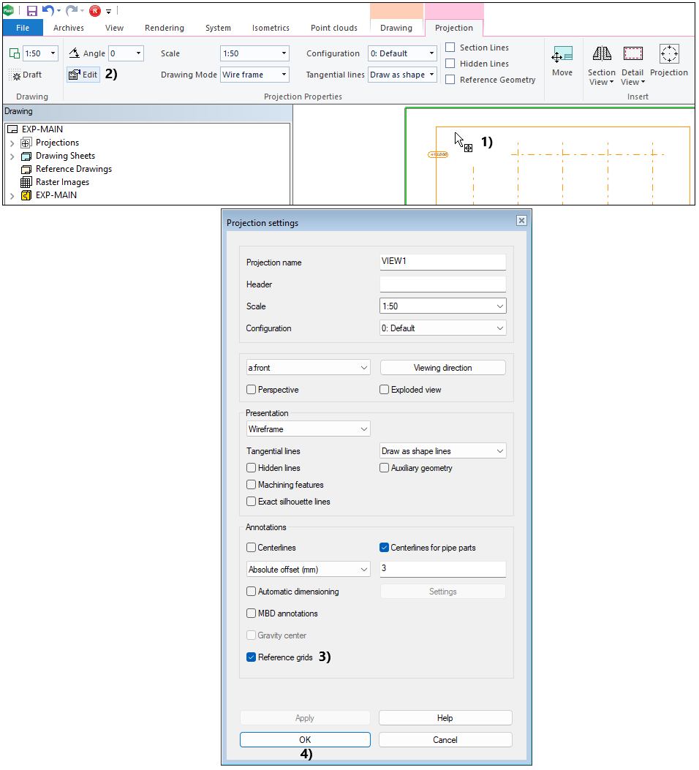Expand the Drawing Sheets tree node
The image size is (699, 770).
(x=12, y=156)
